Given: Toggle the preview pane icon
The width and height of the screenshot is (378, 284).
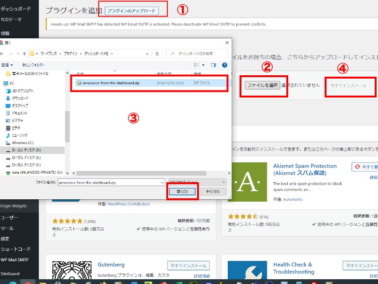Looking at the screenshot, I should [x=213, y=65].
